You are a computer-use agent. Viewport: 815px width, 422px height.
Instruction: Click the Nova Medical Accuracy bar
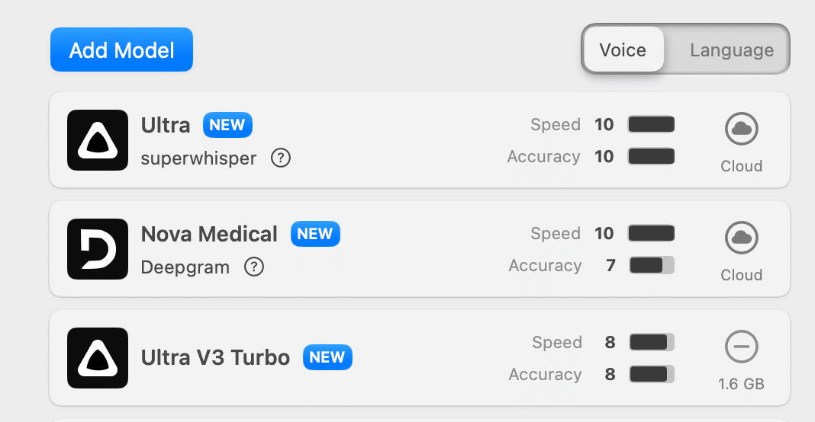click(651, 266)
